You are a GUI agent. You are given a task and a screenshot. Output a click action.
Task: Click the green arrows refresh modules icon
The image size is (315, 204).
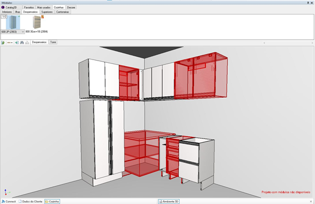point(3,42)
